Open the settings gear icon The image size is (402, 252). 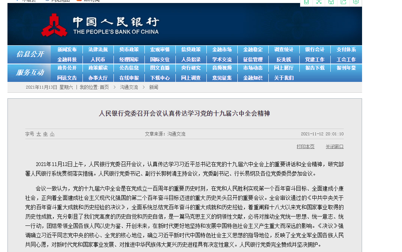(356, 2)
